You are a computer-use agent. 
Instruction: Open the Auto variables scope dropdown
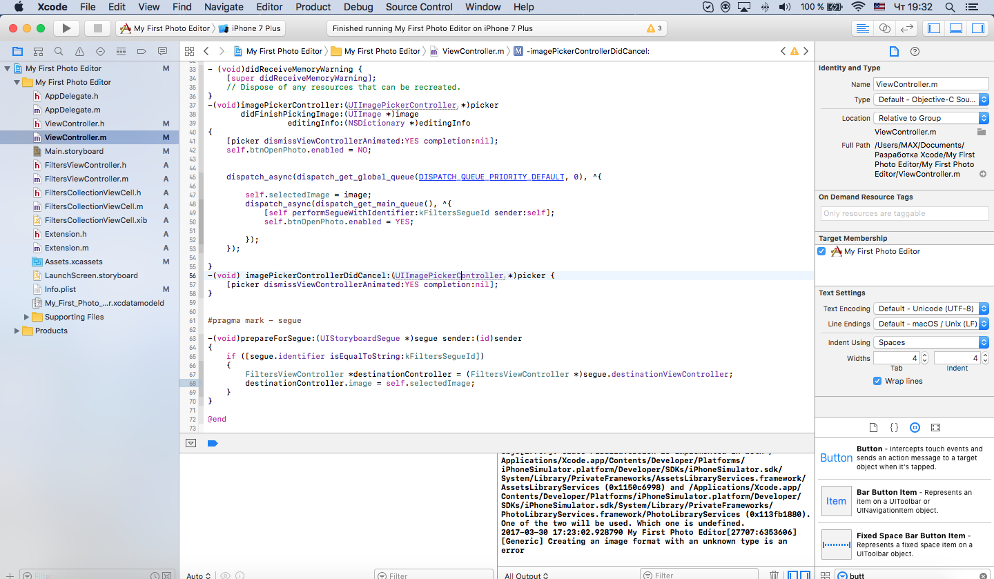(199, 576)
